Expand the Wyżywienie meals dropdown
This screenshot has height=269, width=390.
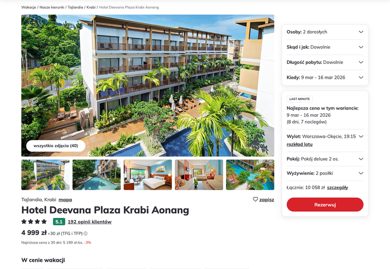click(325, 173)
